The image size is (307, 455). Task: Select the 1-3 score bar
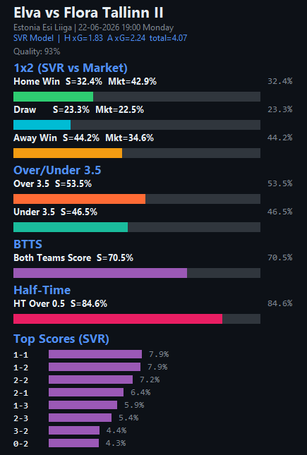[83, 405]
